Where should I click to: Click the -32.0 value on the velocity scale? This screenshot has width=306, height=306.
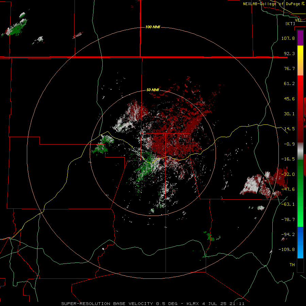[x=288, y=174]
